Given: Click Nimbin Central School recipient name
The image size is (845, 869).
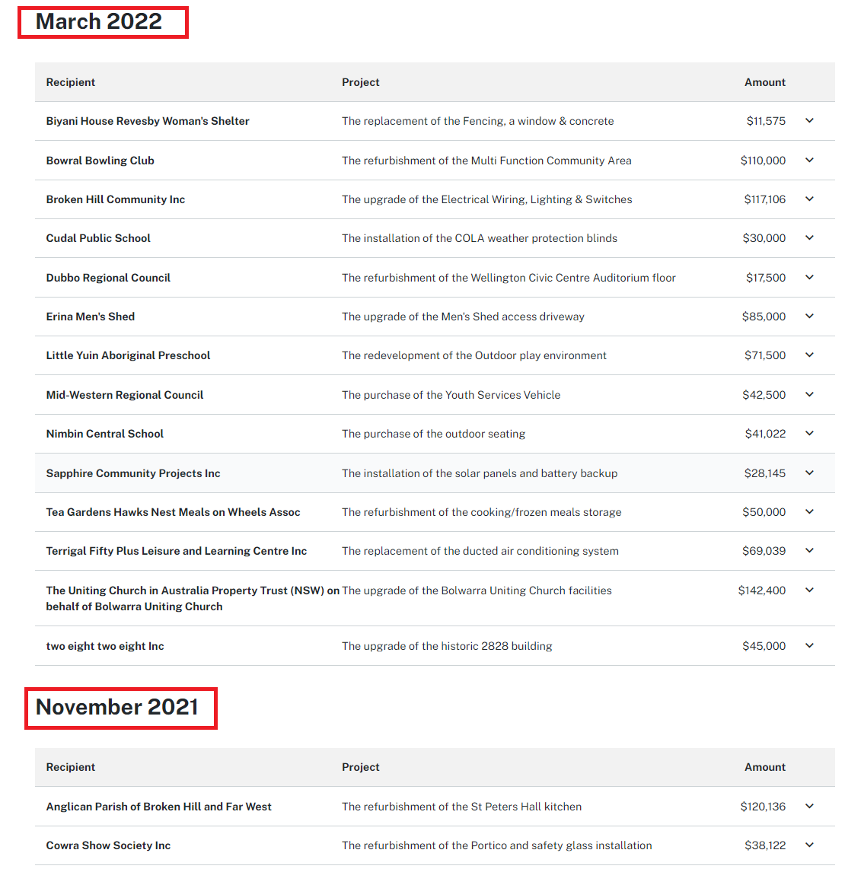Looking at the screenshot, I should 105,434.
